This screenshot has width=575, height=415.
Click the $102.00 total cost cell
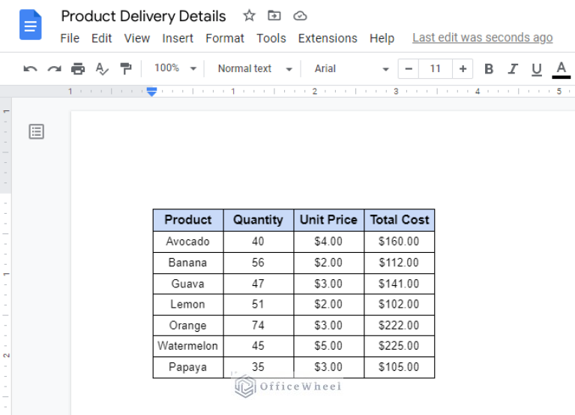click(400, 304)
